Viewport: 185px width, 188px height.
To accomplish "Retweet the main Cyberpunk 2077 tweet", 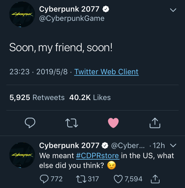I will click(72, 123).
